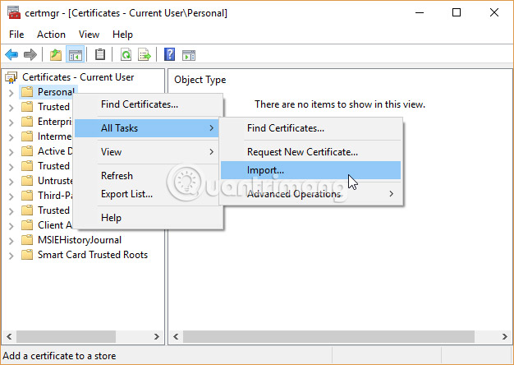Select Request New Certificate
This screenshot has height=365, width=514.
310,152
